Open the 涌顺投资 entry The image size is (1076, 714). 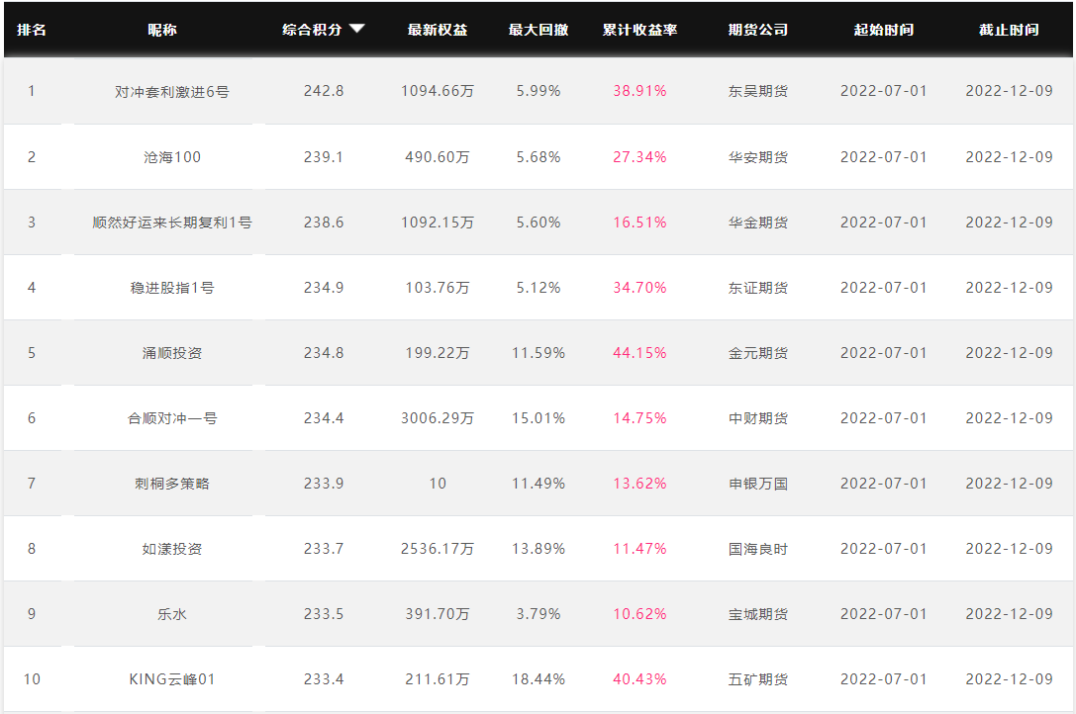tap(172, 352)
